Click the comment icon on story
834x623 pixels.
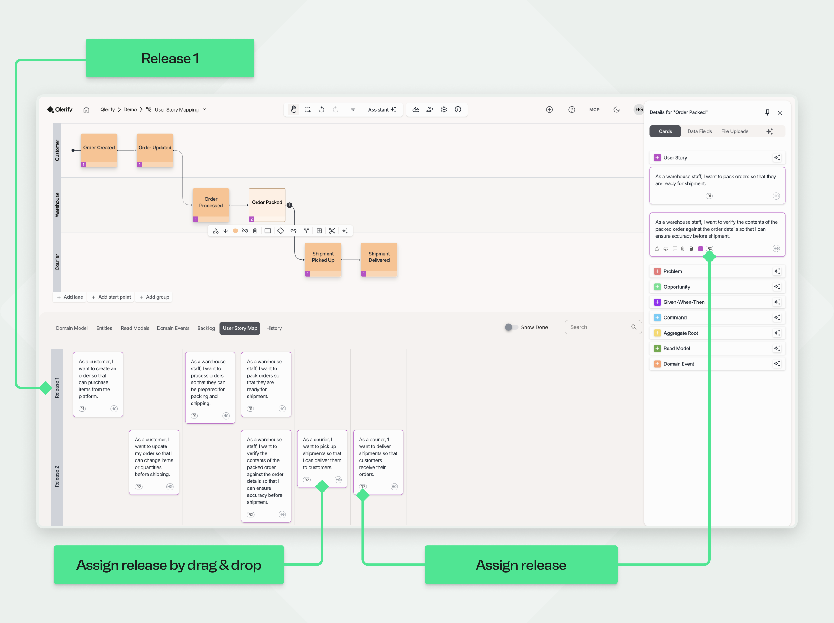(675, 248)
